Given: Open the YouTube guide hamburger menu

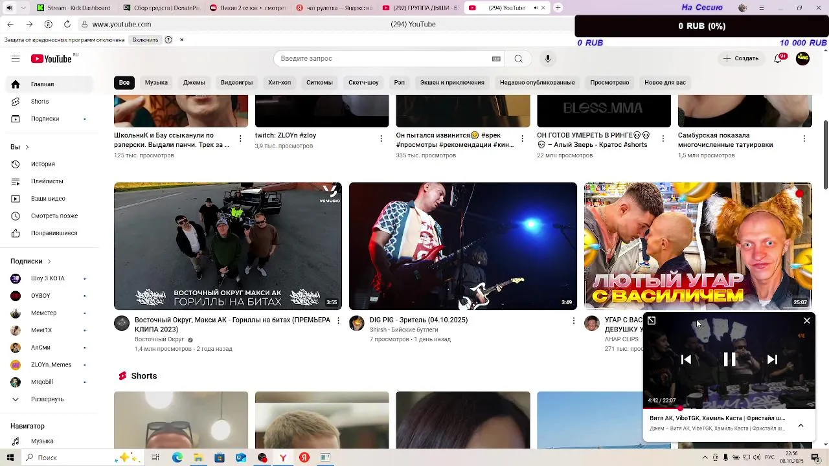Looking at the screenshot, I should (16, 59).
